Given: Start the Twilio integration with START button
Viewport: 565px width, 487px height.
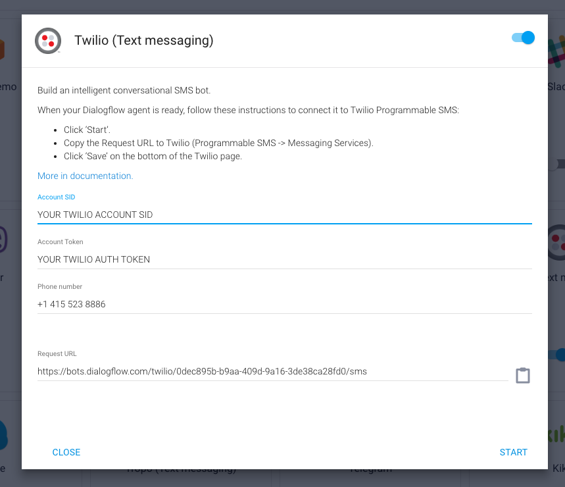Looking at the screenshot, I should [x=514, y=452].
